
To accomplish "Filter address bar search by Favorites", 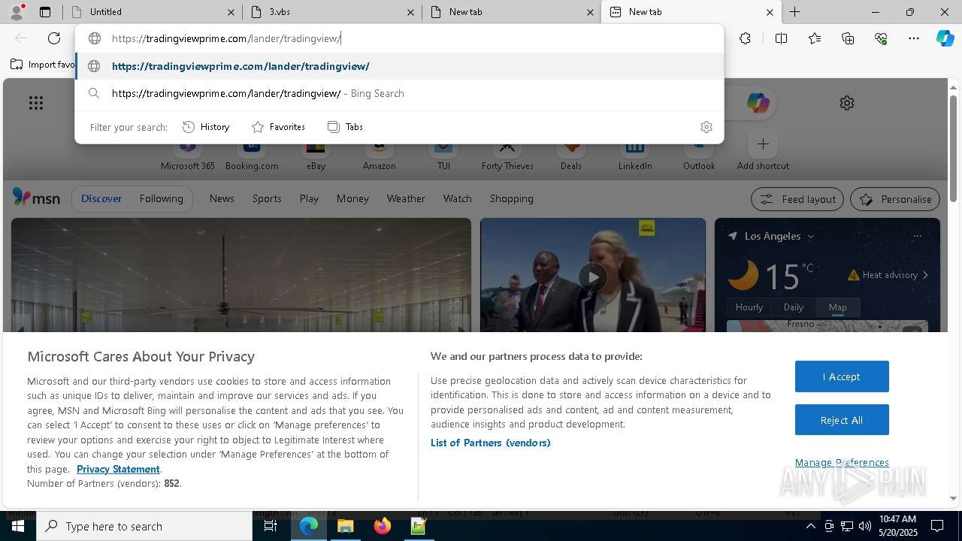I will click(278, 127).
